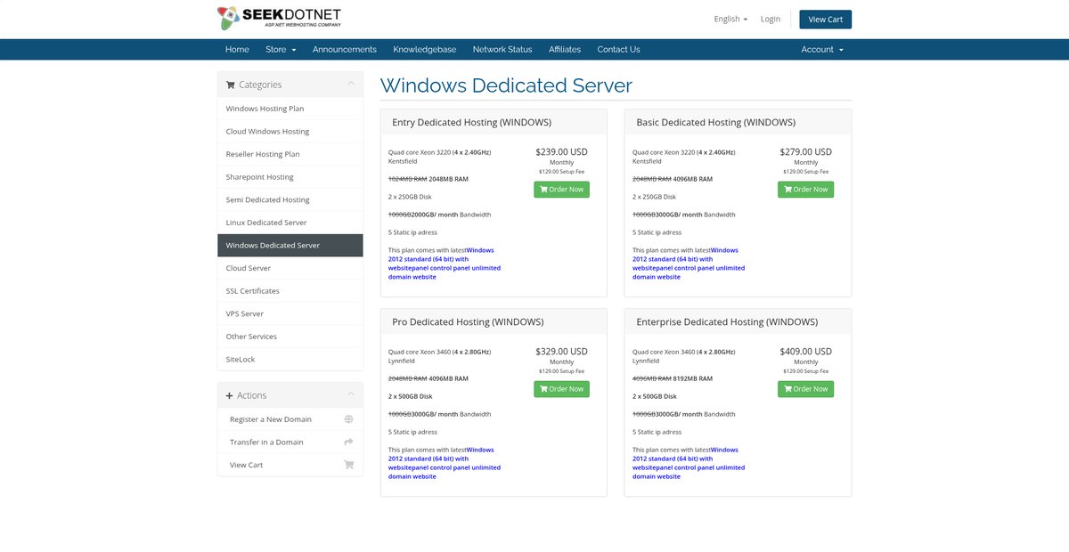
Task: Go to Home in the navigation bar
Action: point(237,50)
